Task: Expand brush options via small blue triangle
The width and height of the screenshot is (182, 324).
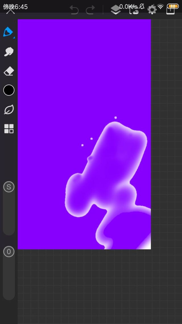Action: pos(14,37)
